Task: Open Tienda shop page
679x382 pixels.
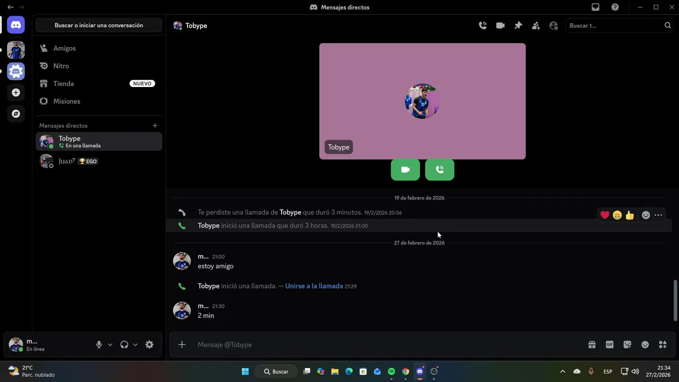Action: 99,83
